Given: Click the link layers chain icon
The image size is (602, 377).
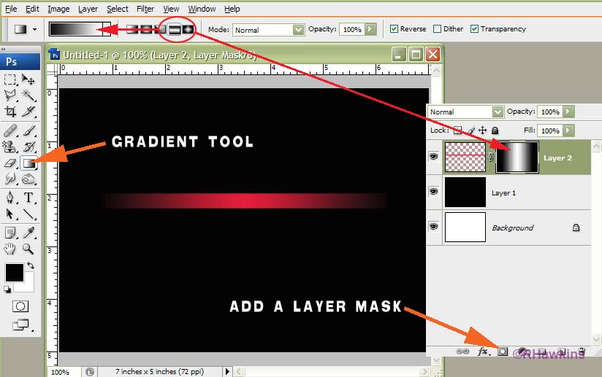Looking at the screenshot, I should 462,351.
